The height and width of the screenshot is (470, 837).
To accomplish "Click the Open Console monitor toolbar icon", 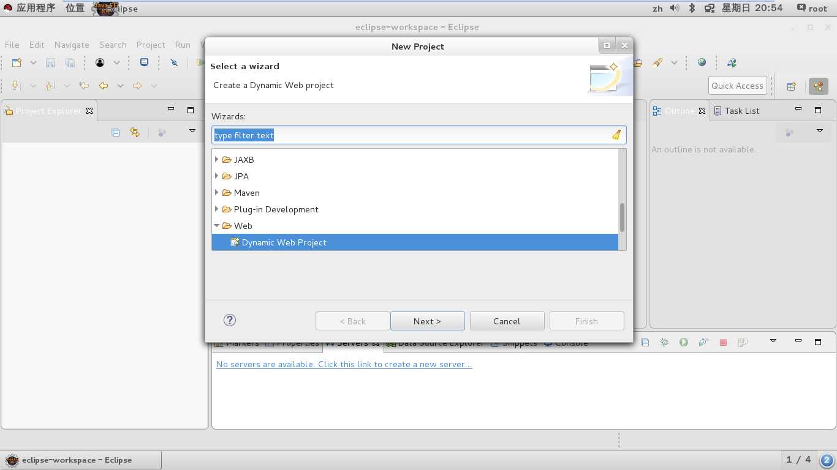I will click(144, 62).
